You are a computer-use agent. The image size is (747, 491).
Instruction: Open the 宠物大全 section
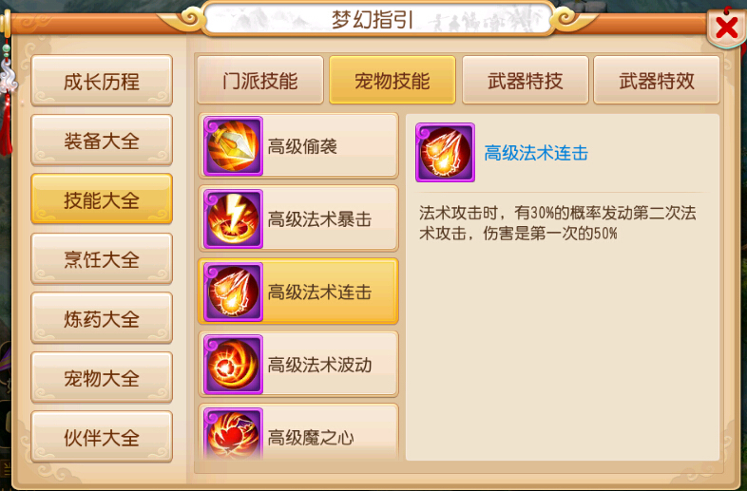pos(102,378)
